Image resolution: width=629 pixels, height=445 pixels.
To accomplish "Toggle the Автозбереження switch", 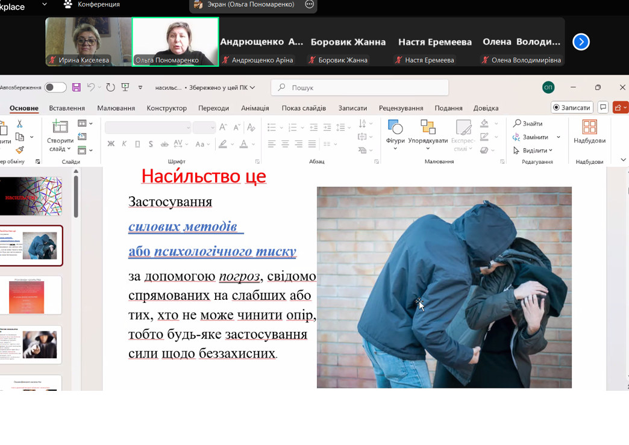I will coord(55,87).
